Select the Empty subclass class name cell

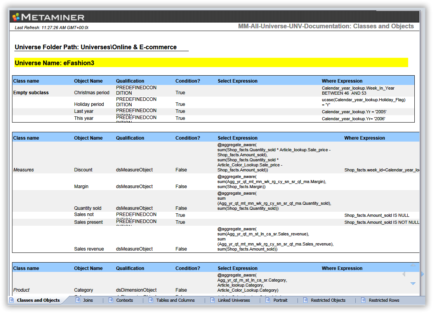31,93
